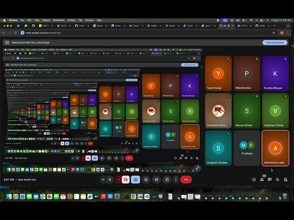Open the pinned WhatsApp tab in outer Chrome
The width and height of the screenshot is (294, 220).
click(x=26, y=26)
